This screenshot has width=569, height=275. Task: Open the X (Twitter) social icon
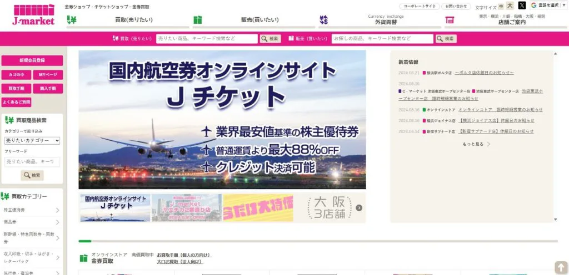coord(521,6)
